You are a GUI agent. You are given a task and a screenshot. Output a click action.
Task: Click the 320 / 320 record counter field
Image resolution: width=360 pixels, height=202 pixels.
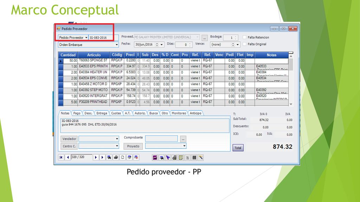[x=82, y=157]
